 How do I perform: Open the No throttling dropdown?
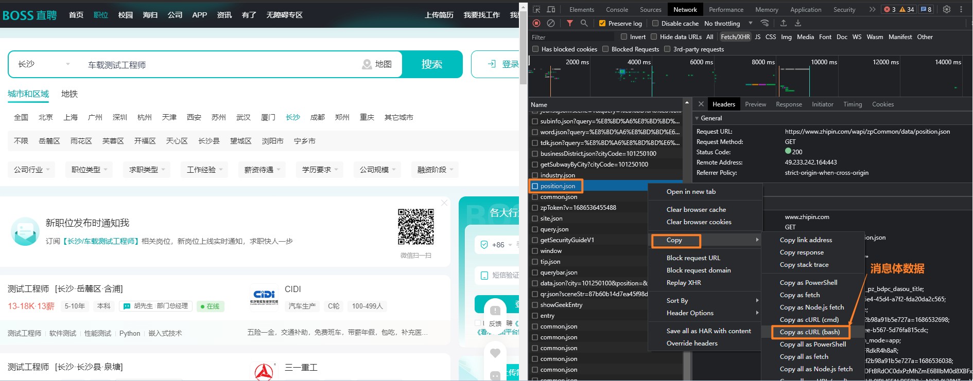click(728, 23)
